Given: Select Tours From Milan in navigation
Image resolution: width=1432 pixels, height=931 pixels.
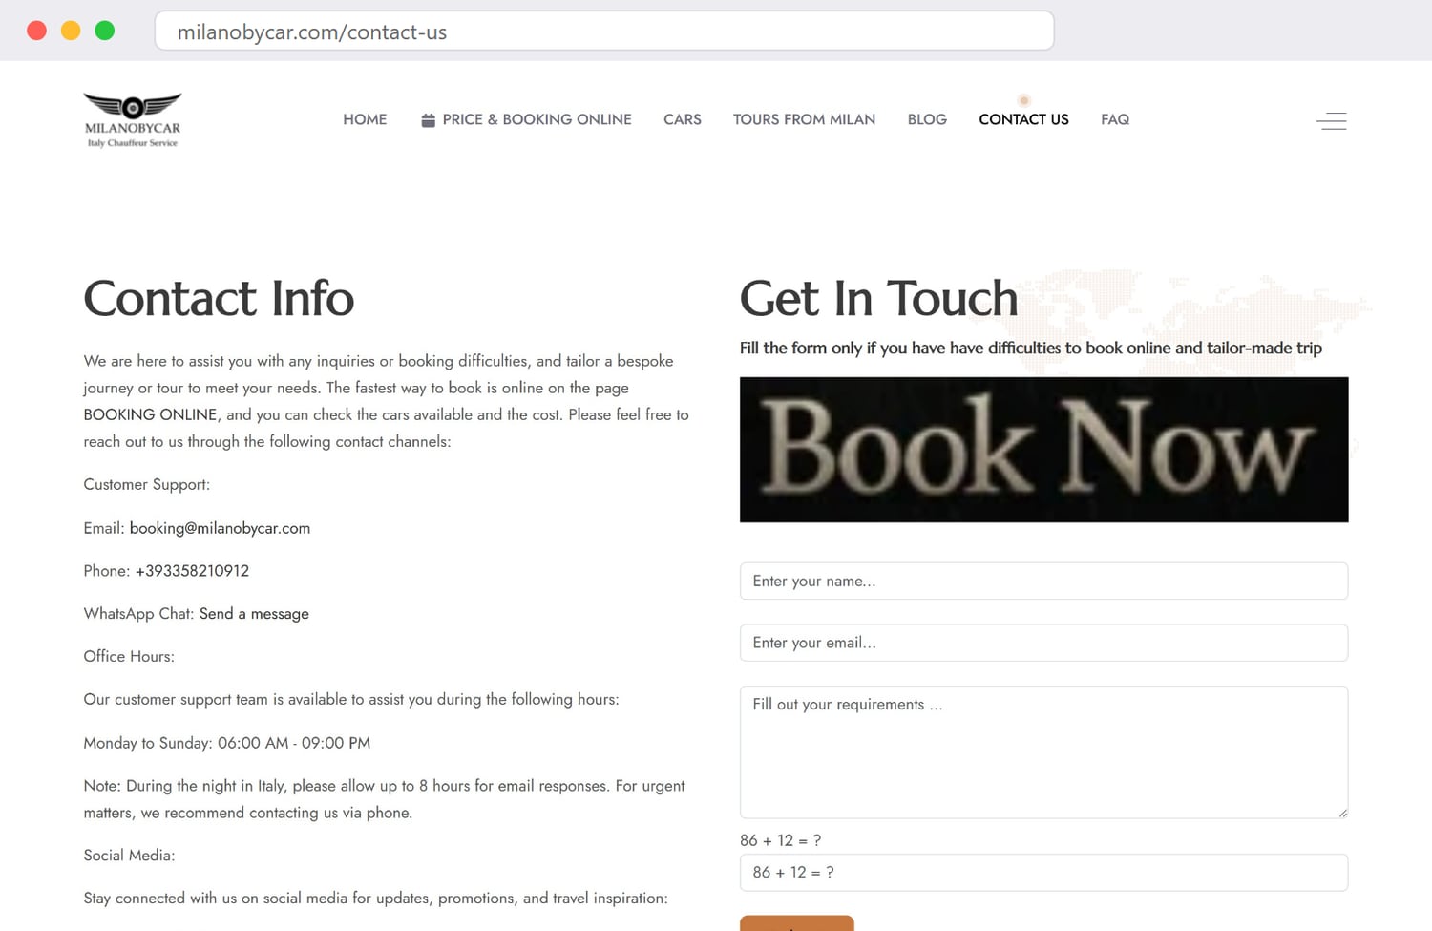Looking at the screenshot, I should click(804, 119).
